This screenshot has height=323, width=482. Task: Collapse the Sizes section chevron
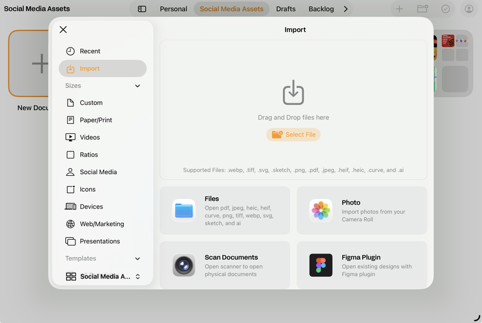coord(137,86)
